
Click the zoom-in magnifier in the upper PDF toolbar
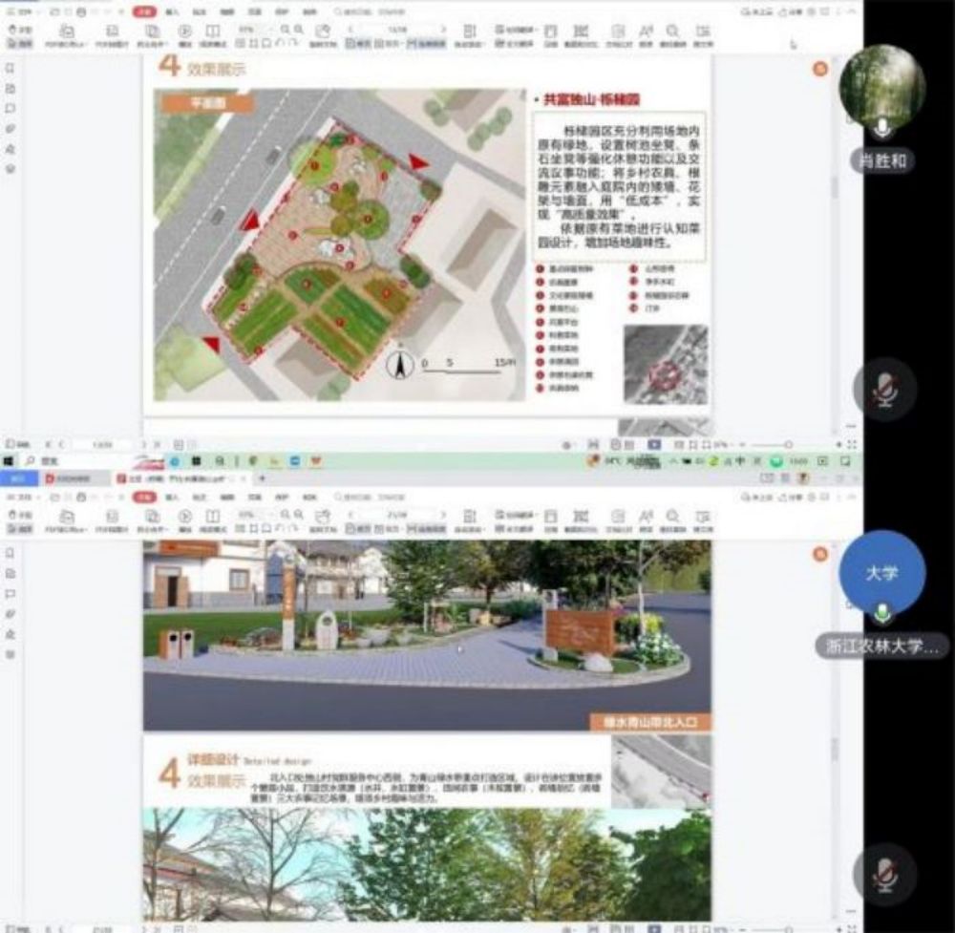coord(299,31)
